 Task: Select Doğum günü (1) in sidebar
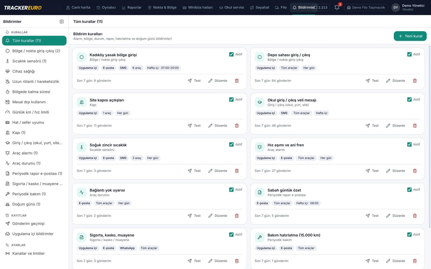point(34,204)
